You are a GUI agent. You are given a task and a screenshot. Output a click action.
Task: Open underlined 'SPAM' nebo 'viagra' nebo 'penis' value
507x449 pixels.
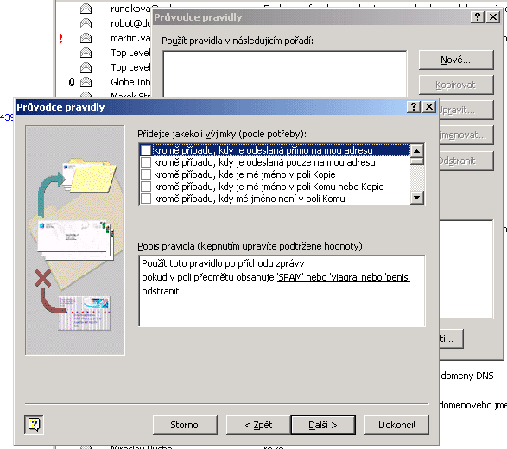pos(344,277)
